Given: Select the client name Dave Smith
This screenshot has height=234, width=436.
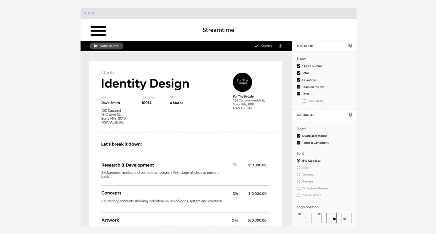Looking at the screenshot, I should tap(111, 103).
